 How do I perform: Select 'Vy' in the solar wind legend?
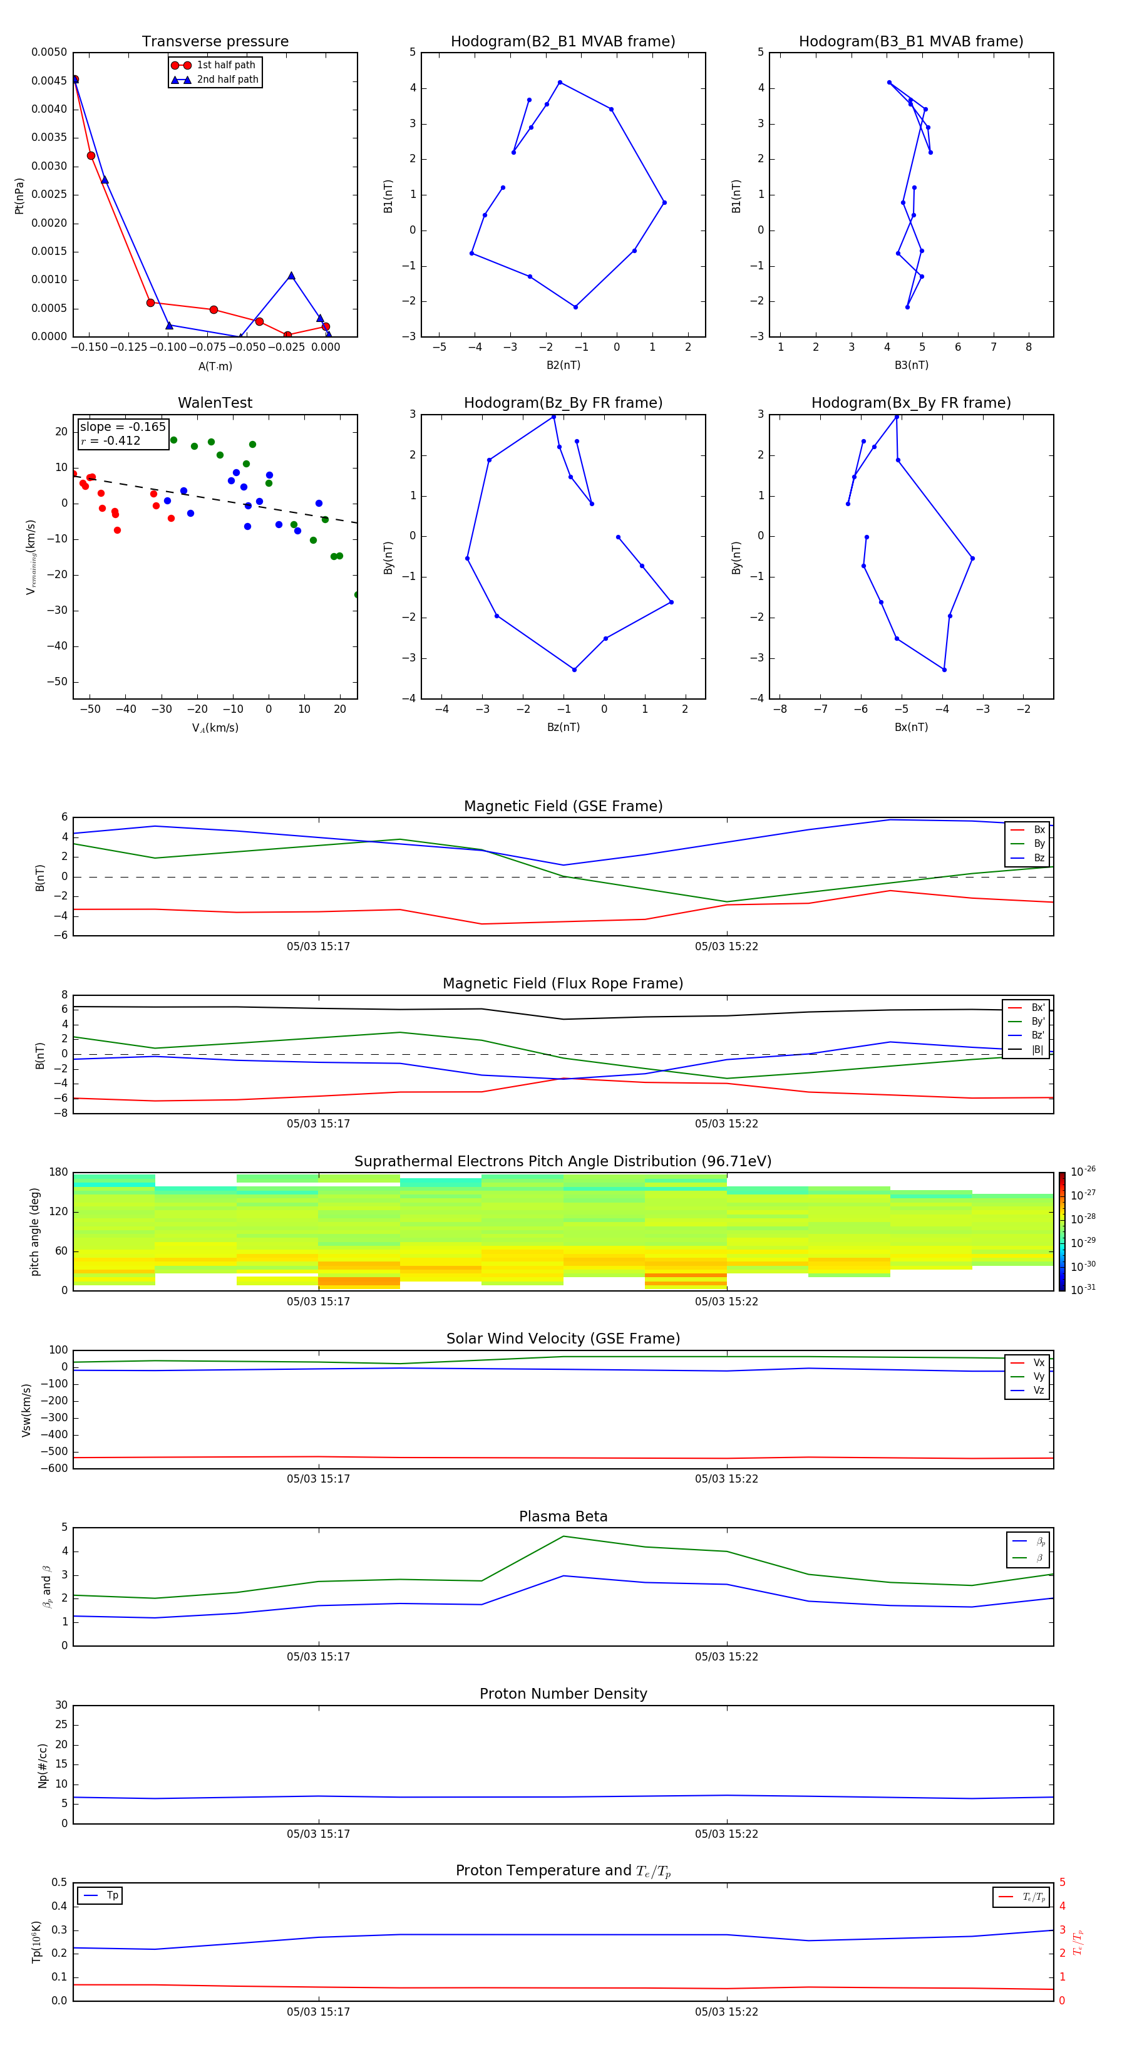[x=1028, y=1376]
